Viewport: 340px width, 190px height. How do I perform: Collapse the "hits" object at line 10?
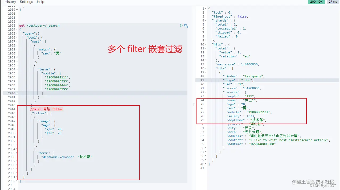205,44
